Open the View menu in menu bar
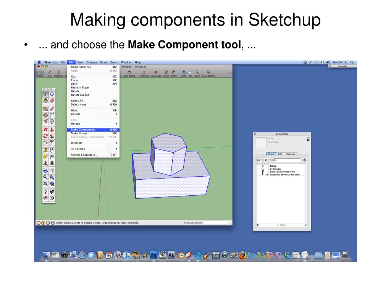This screenshot has height=293, width=391. click(80, 62)
